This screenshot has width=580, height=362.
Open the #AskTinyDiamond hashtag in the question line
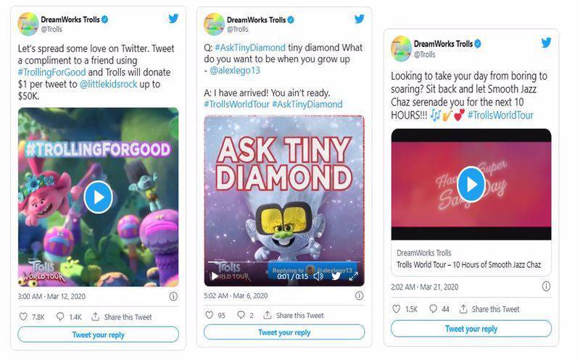click(x=250, y=47)
